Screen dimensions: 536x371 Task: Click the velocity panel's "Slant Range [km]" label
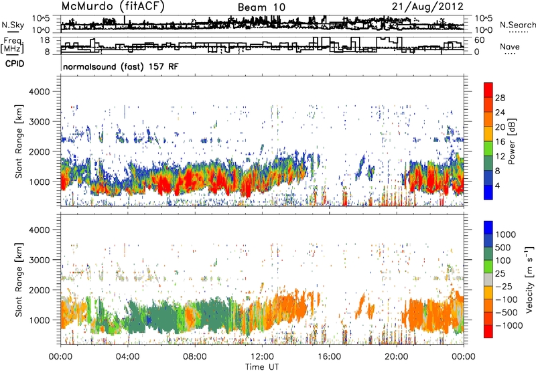pos(19,279)
